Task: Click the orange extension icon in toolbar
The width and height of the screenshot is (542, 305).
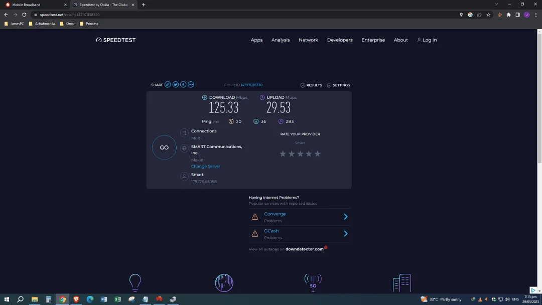Action: pyautogui.click(x=499, y=15)
